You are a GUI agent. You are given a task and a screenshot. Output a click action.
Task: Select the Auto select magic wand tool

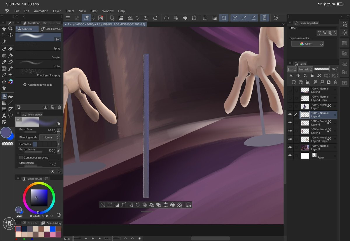click(x=4, y=42)
